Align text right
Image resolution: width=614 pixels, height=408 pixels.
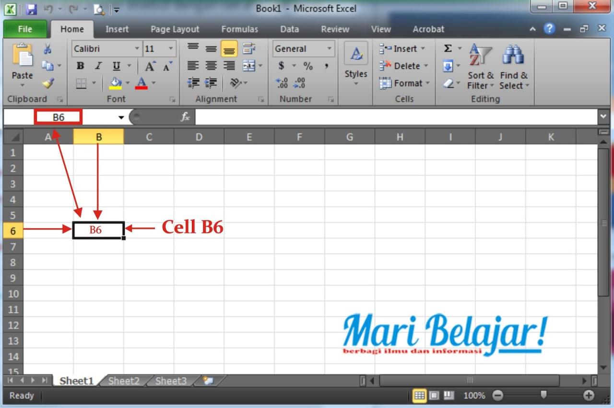[229, 66]
